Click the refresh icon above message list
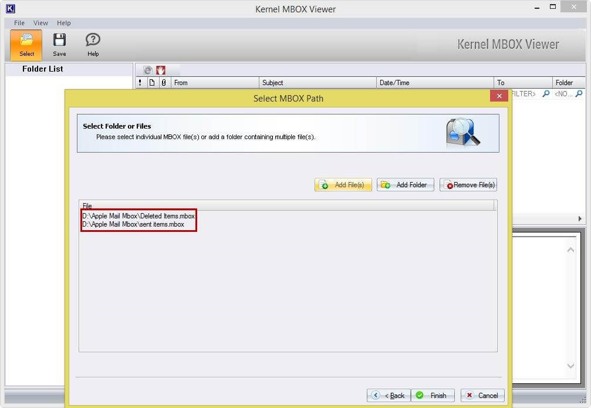 click(148, 70)
